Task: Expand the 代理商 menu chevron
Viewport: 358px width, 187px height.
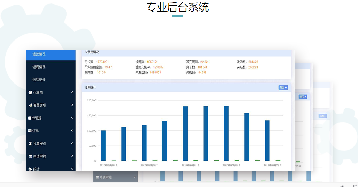Action: click(x=72, y=92)
